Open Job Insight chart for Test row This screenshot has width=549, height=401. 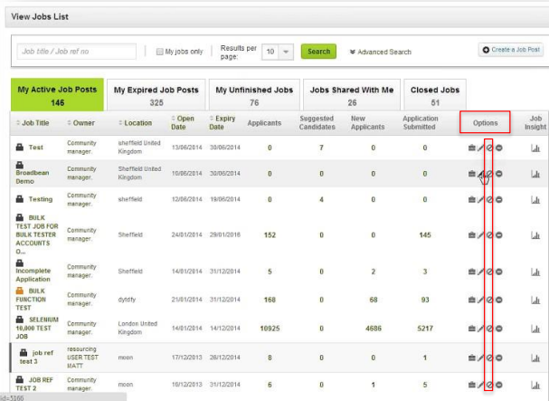(x=535, y=148)
